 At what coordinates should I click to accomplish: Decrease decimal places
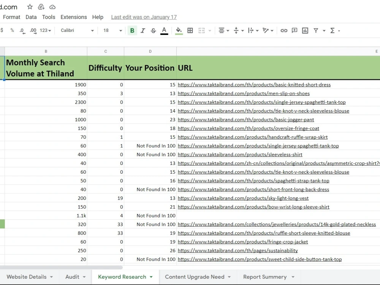point(22,31)
